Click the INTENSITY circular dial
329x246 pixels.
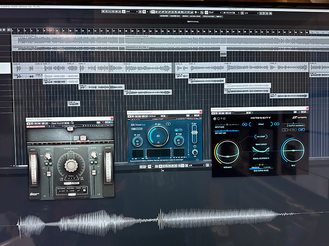tap(228, 152)
